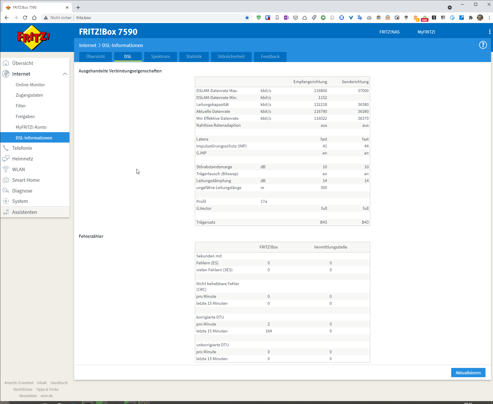Click the Internet breadcrumb link
Viewport: 493px width, 404px height.
click(88, 45)
